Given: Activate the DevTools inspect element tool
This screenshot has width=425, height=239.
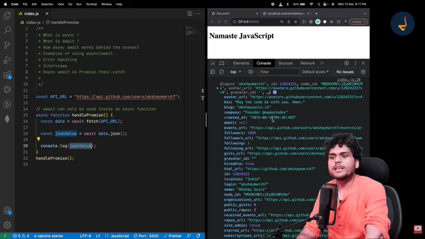Looking at the screenshot, I should click(x=212, y=63).
